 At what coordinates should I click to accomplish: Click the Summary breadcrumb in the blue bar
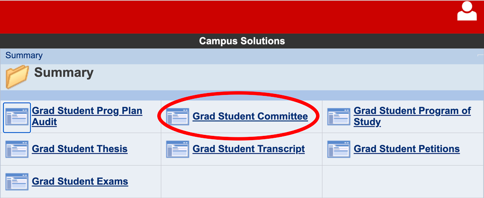(24, 56)
